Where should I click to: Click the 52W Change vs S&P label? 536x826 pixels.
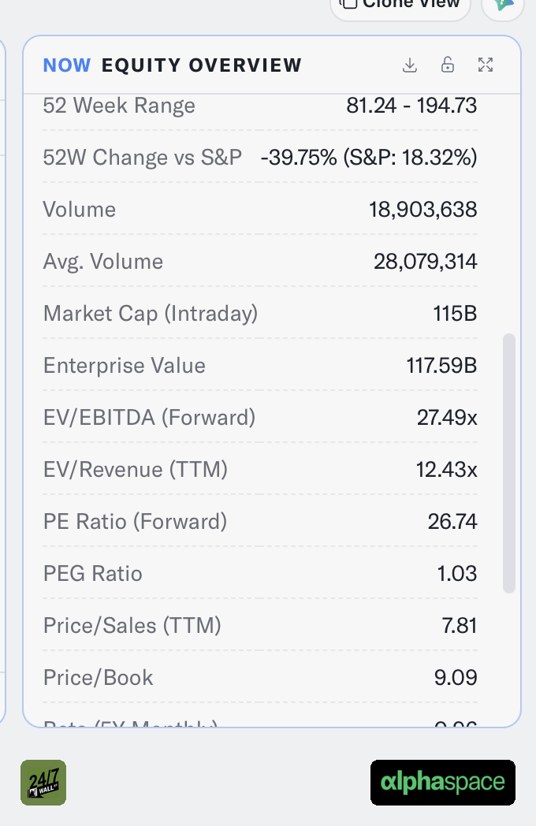143,158
